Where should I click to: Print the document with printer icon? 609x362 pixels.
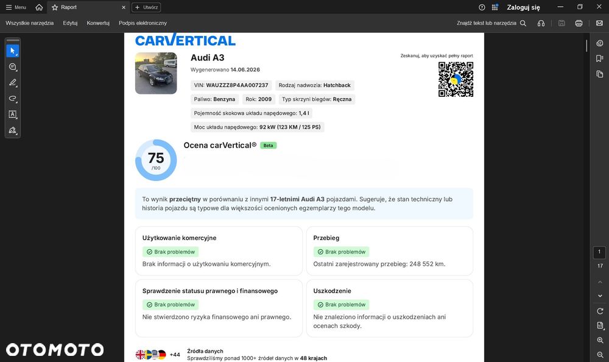click(x=579, y=23)
